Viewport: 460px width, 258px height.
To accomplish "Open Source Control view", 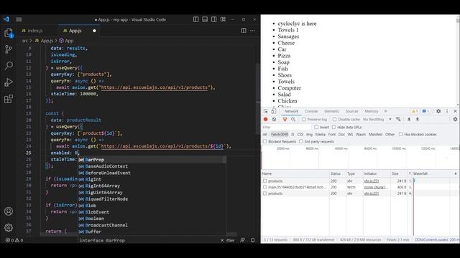I will click(x=9, y=49).
